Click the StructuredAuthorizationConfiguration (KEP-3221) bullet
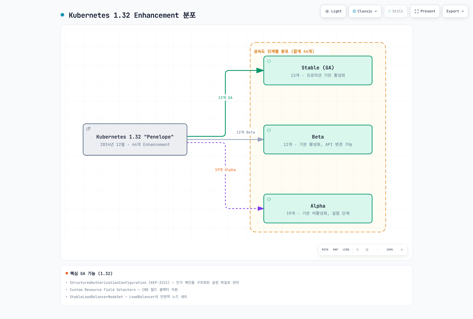 154,283
